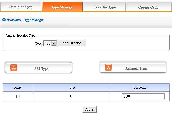
Task: Click the Type Name column header
Action: (139, 88)
